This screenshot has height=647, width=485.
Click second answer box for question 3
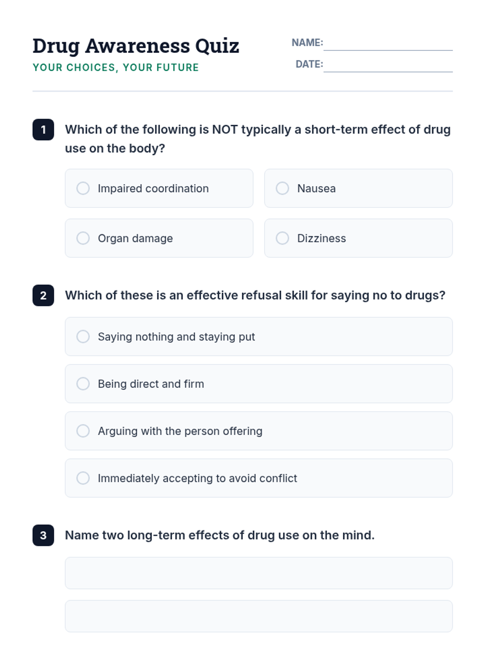[259, 616]
